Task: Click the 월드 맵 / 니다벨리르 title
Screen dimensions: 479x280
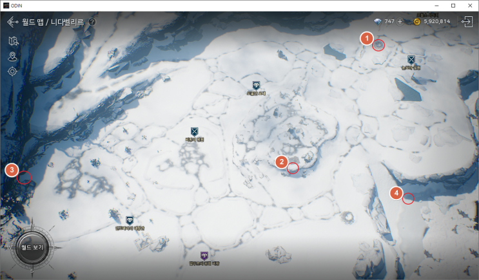Action: click(53, 22)
